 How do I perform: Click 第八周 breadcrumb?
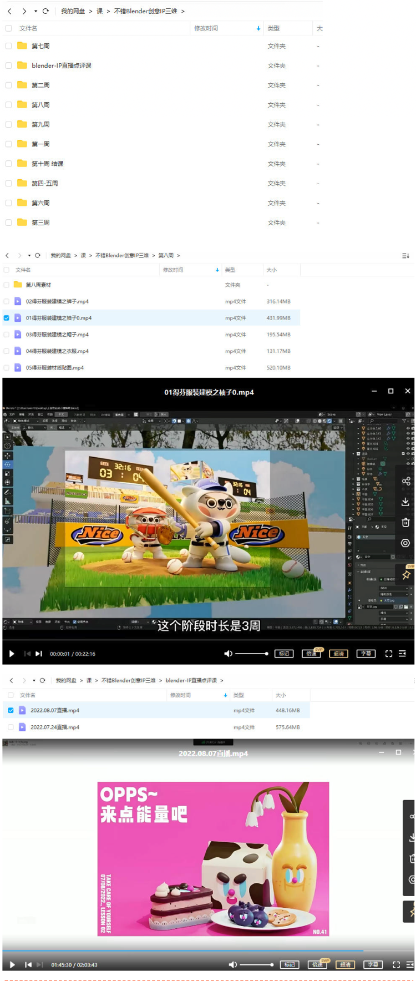tap(166, 256)
